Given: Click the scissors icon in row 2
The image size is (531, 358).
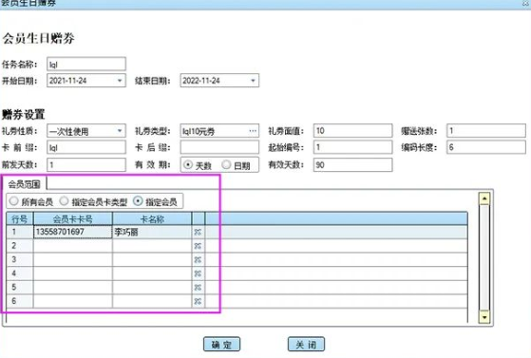Looking at the screenshot, I should [198, 246].
